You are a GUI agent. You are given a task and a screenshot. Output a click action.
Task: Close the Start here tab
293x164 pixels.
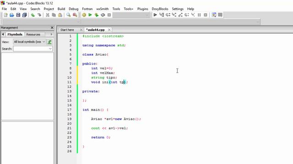point(81,30)
